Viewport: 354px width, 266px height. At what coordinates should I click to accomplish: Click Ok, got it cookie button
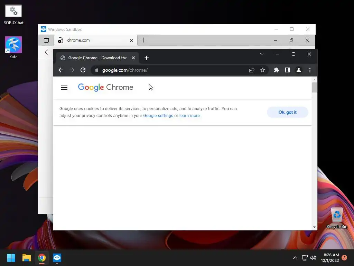point(287,112)
